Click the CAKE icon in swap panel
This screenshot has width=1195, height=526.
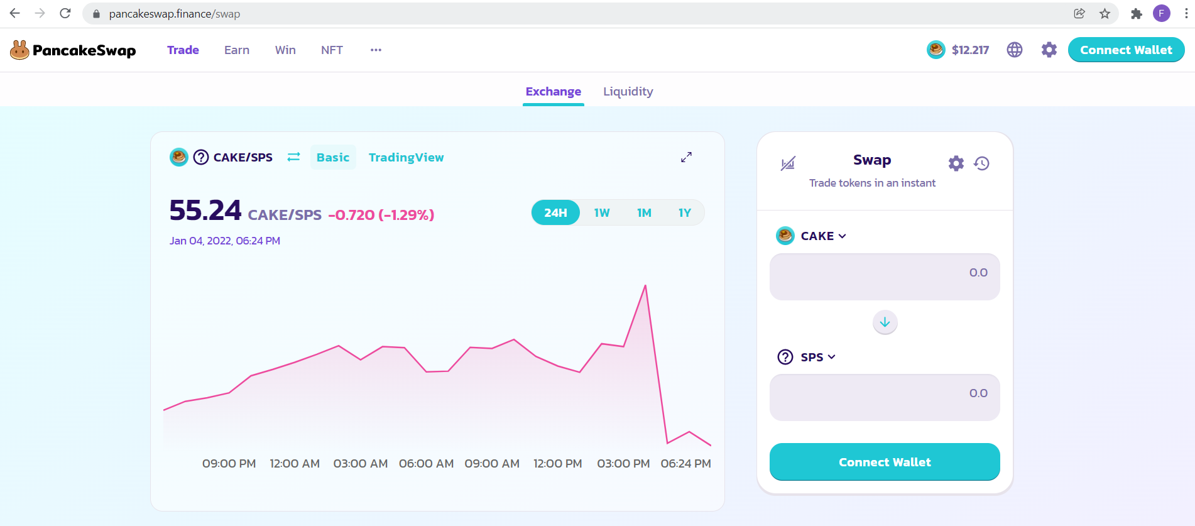coord(785,236)
